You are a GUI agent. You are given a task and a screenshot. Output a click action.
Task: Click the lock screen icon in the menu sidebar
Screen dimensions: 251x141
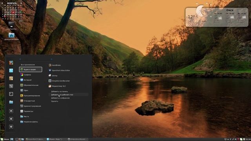(x=11, y=111)
